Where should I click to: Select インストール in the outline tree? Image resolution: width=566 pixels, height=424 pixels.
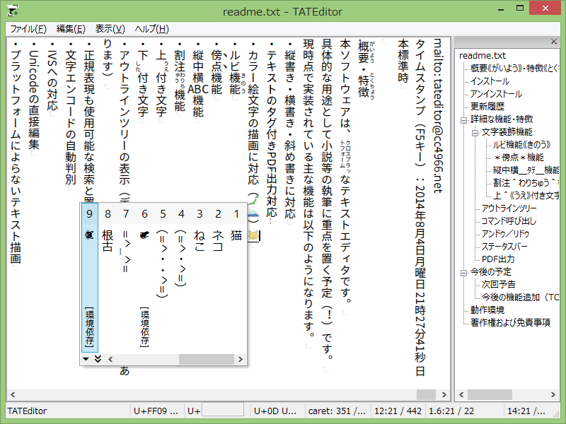click(490, 81)
